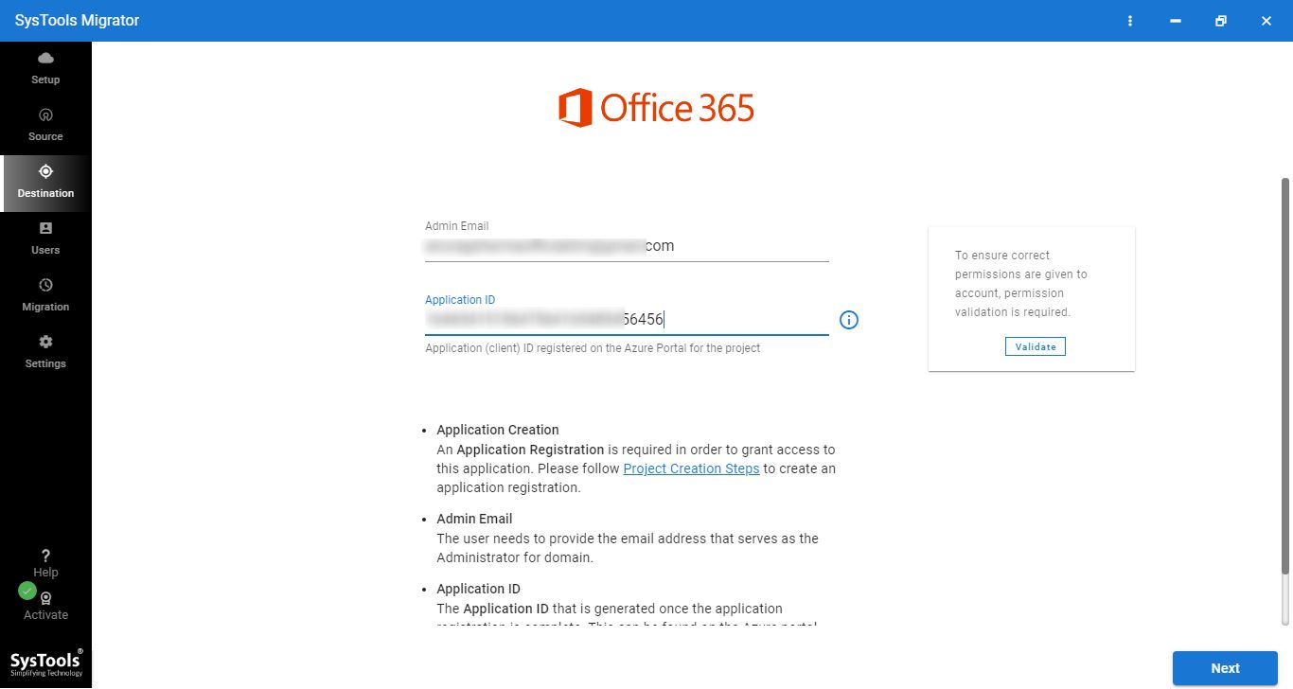Viewport: 1293px width, 689px height.
Task: Click the Admin Email input field
Action: pyautogui.click(x=627, y=246)
